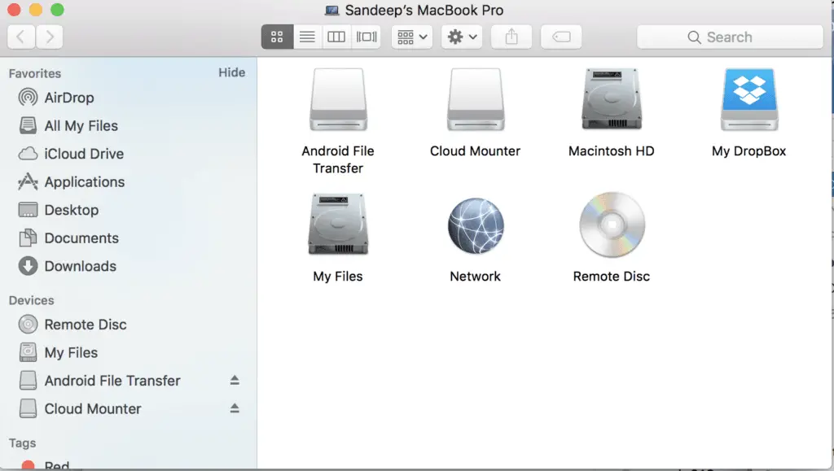Switch to column view in toolbar

pos(336,37)
